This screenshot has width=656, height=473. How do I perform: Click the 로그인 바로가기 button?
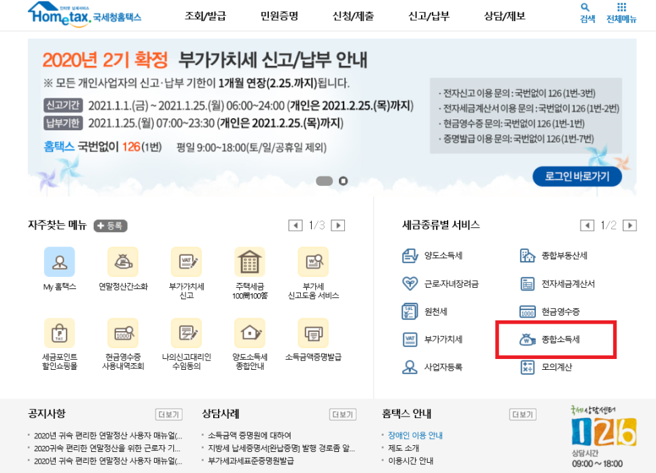click(577, 176)
